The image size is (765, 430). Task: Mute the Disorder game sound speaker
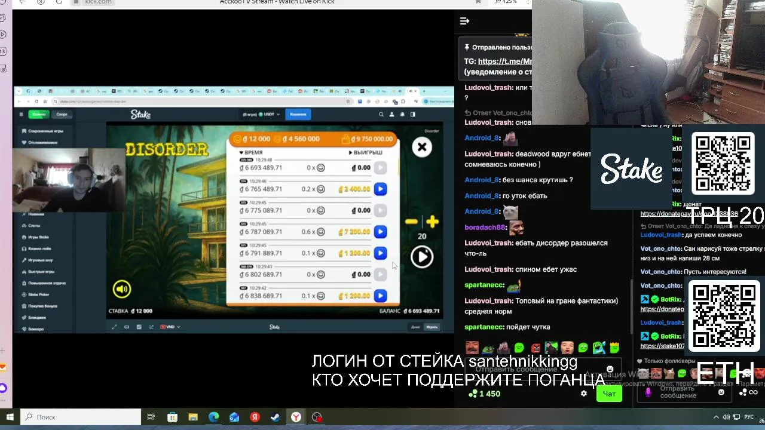[122, 289]
